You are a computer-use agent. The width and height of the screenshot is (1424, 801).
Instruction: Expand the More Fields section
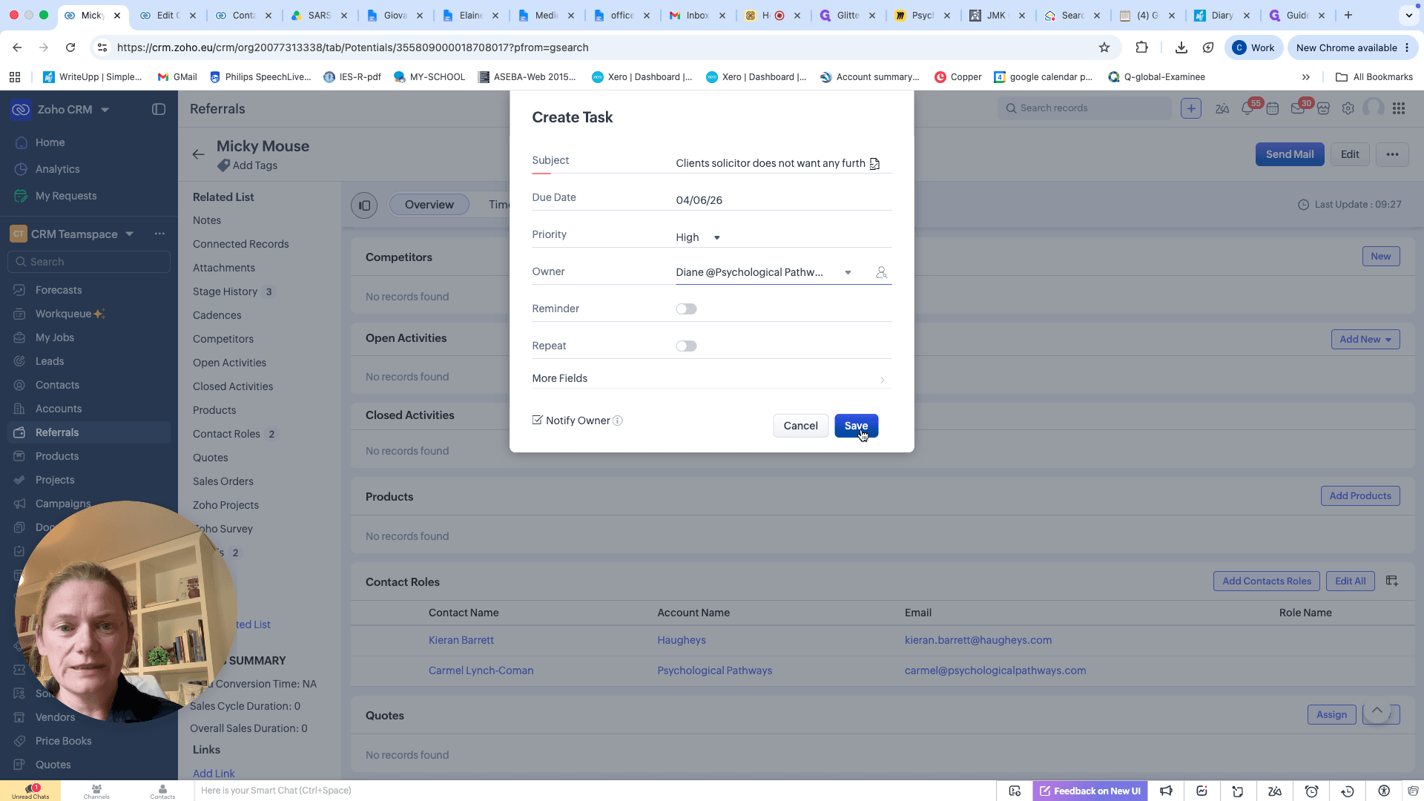coord(711,378)
